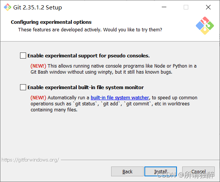
Task: Tick the built-in file system monitor checkbox
Action: pos(23,87)
